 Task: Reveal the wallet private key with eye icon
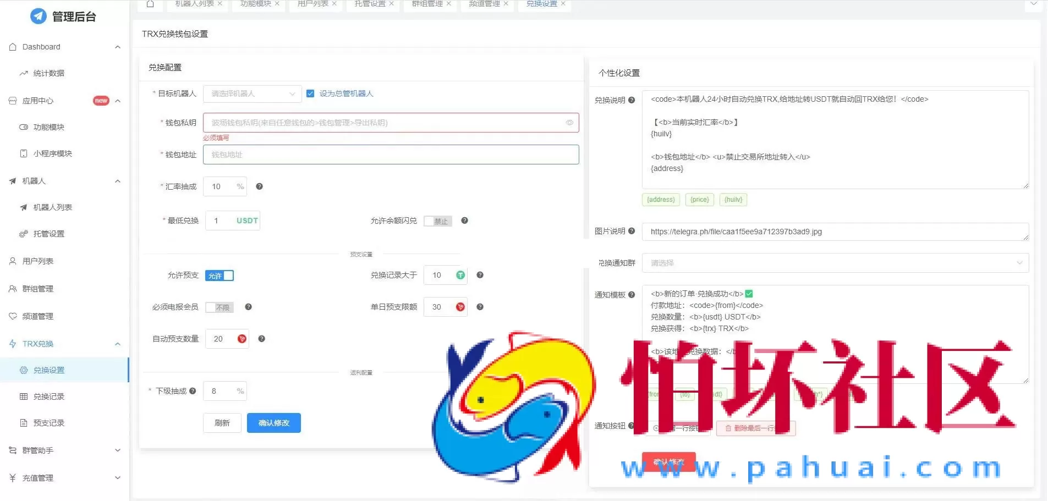pos(569,123)
